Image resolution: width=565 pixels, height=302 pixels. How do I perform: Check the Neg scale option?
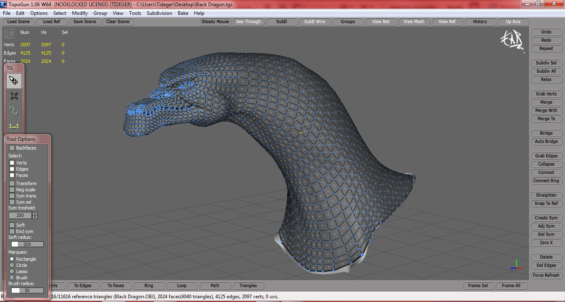click(12, 190)
